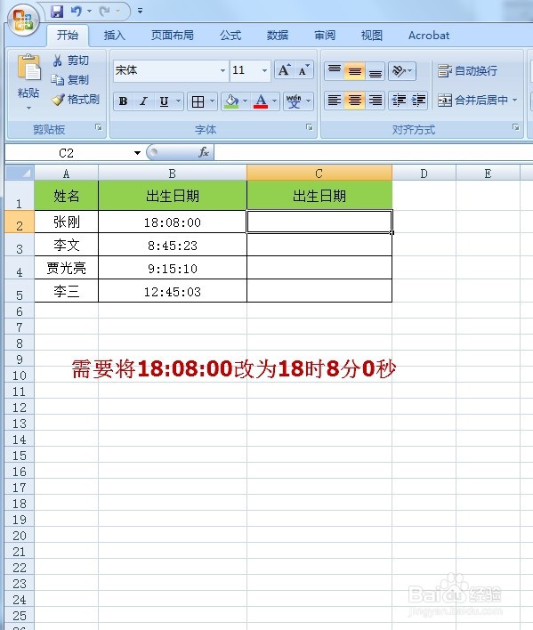The width and height of the screenshot is (533, 630).
Task: Open the undo history dropdown arrow
Action: (x=89, y=12)
